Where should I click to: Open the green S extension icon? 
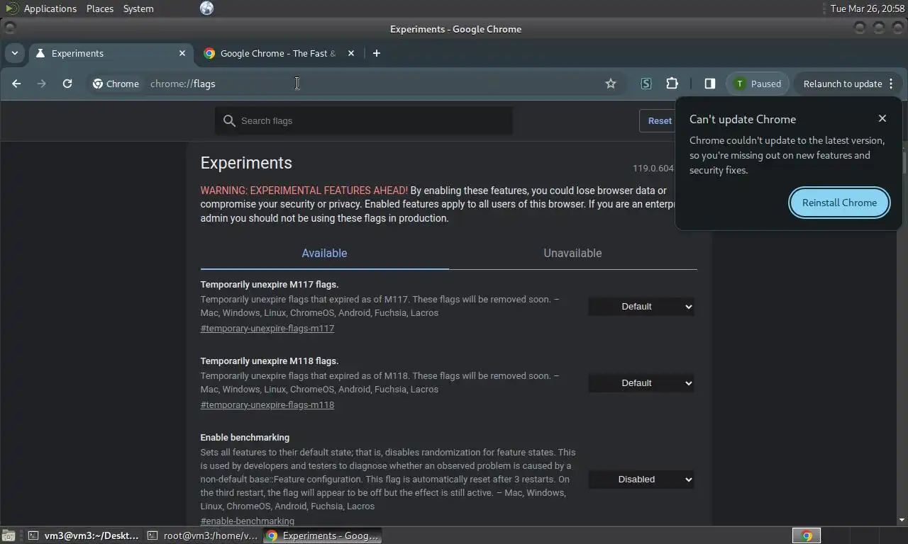click(x=646, y=84)
